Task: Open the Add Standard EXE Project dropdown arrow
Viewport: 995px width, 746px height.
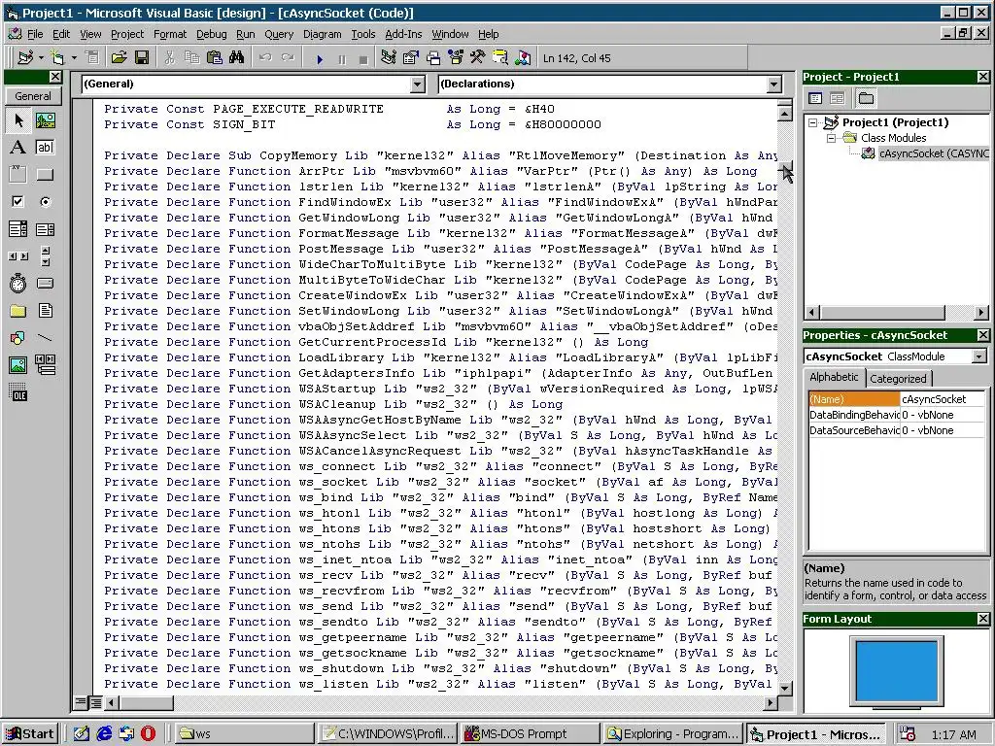Action: tap(41, 58)
